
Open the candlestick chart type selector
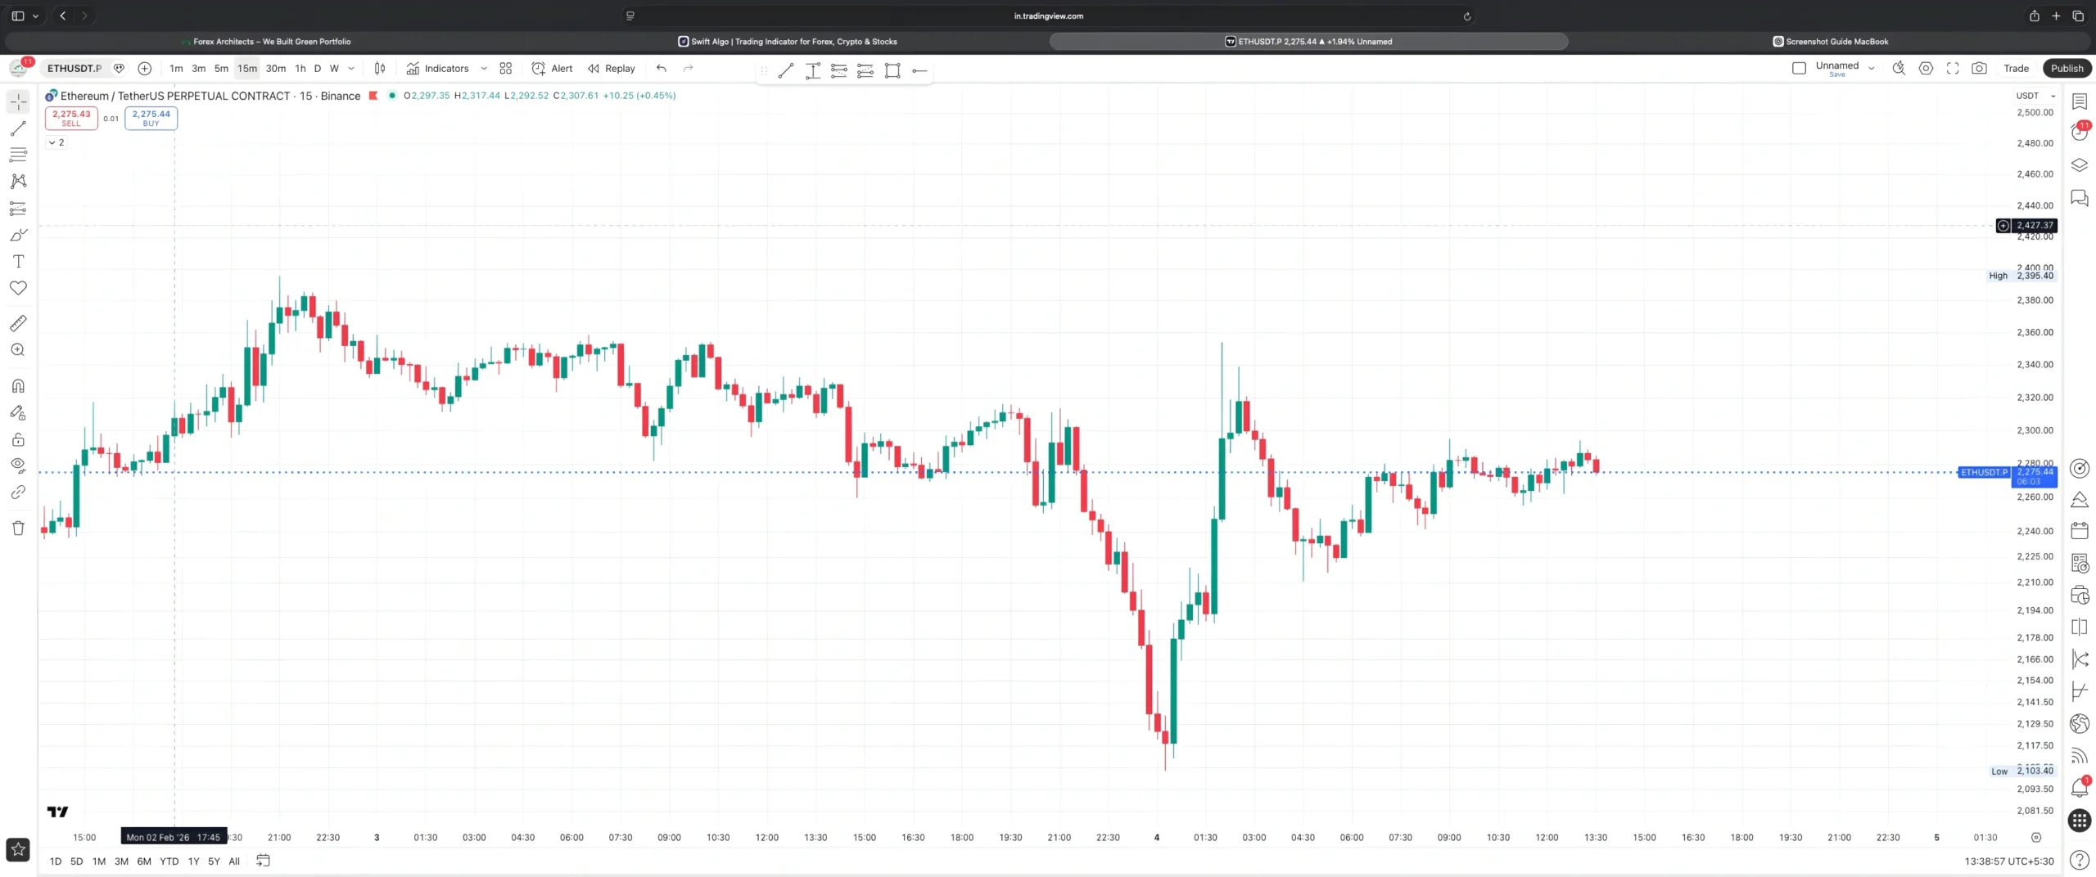click(380, 69)
